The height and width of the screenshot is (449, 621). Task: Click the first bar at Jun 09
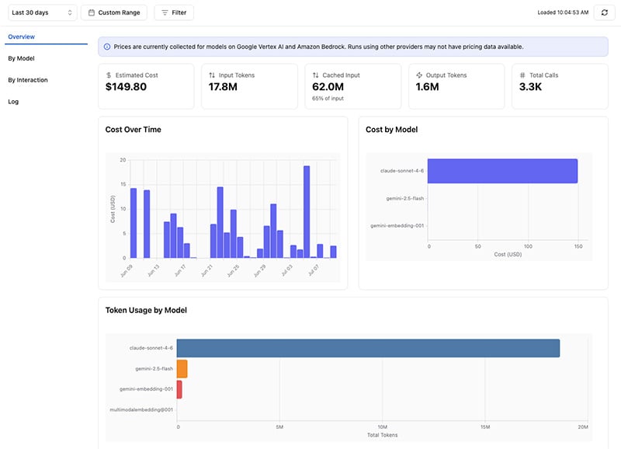pyautogui.click(x=134, y=223)
